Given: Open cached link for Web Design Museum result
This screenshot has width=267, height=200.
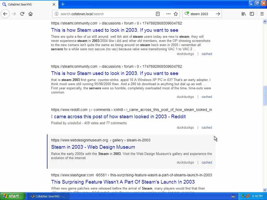Looking at the screenshot, I should tap(207, 162).
